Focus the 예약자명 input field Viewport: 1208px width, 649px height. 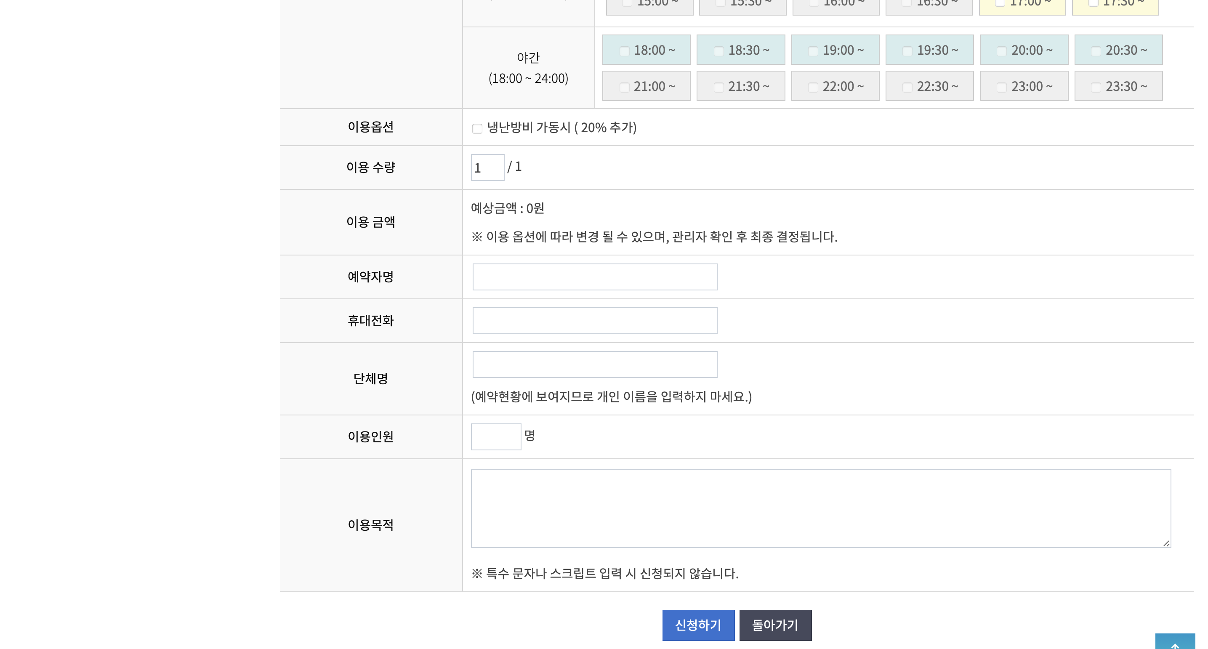coord(595,277)
